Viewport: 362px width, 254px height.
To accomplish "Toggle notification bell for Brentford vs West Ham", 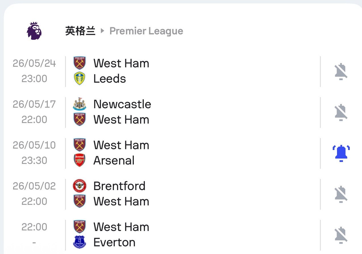I will pyautogui.click(x=341, y=194).
